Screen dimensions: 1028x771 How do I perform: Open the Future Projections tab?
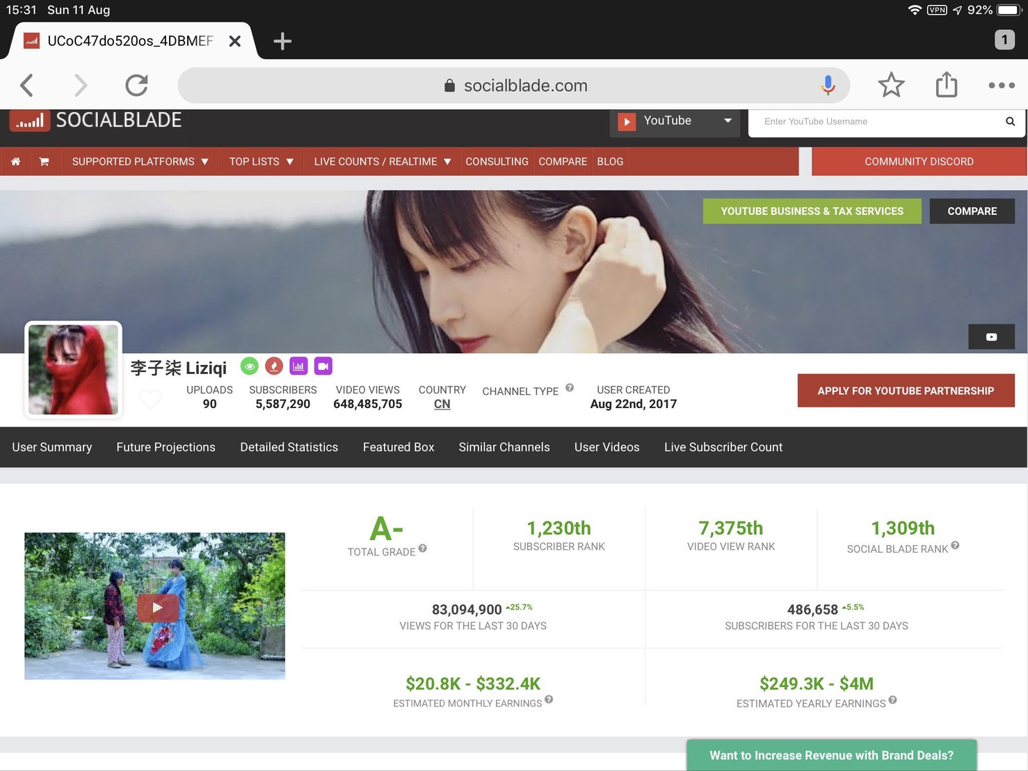pyautogui.click(x=166, y=447)
